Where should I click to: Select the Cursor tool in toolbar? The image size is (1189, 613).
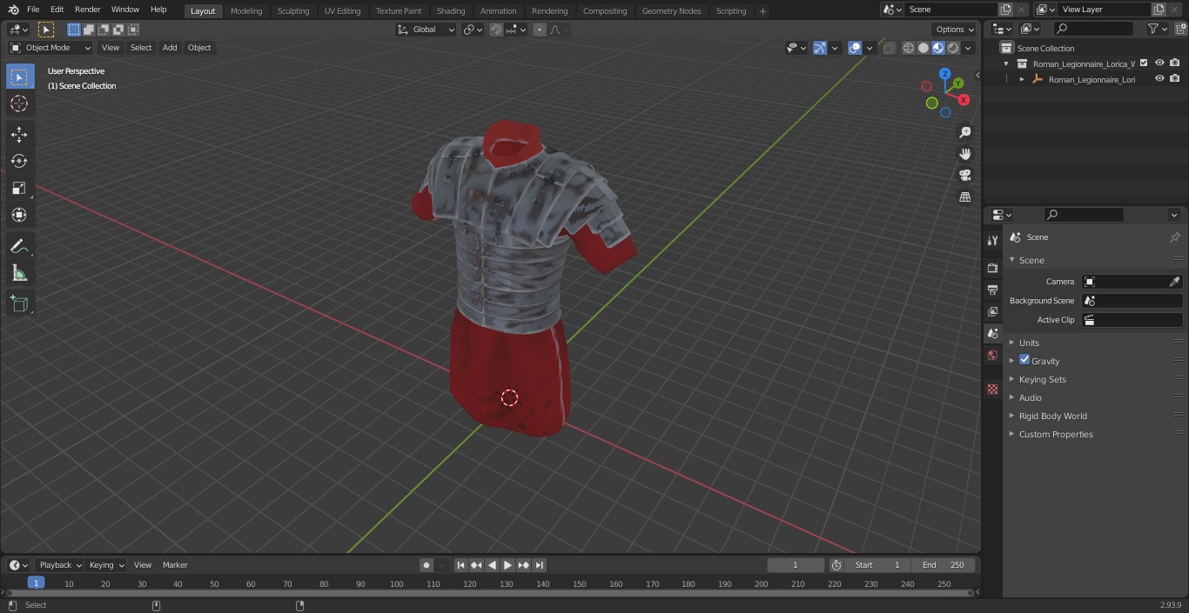(x=19, y=103)
